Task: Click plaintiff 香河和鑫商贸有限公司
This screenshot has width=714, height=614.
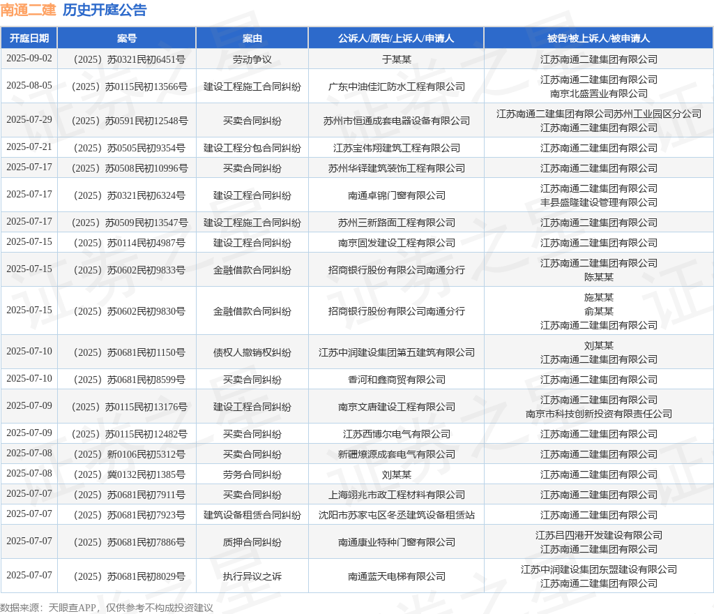Action: pyautogui.click(x=396, y=380)
